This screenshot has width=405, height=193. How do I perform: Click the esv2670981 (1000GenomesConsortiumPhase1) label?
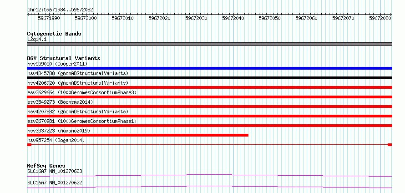tap(82, 121)
